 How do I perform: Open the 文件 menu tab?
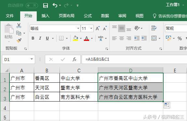point(10,16)
